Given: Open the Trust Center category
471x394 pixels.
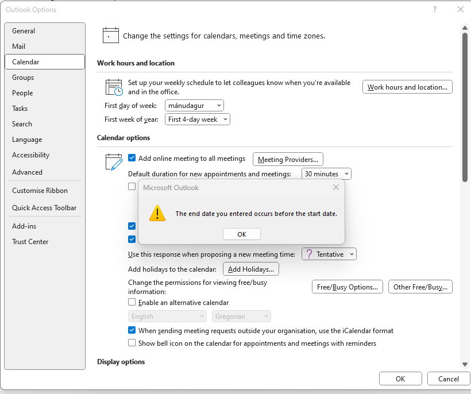Looking at the screenshot, I should coord(45,242).
